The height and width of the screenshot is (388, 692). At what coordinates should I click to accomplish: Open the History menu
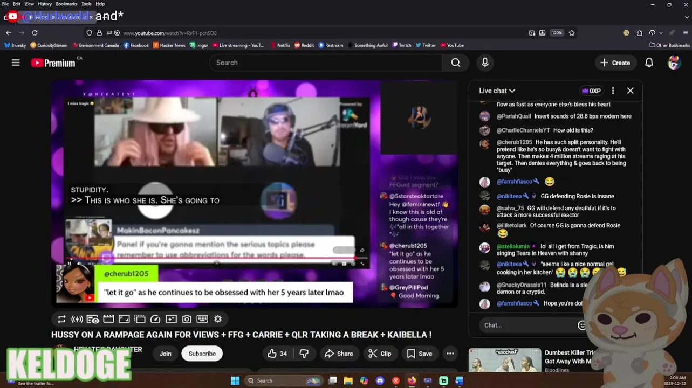pyautogui.click(x=45, y=4)
